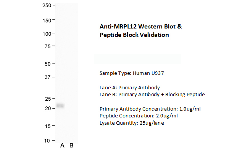Screen dimensions: 229x152
Task: Click the Lysate Quantity: 25ug/lane text
Action: [x=132, y=123]
